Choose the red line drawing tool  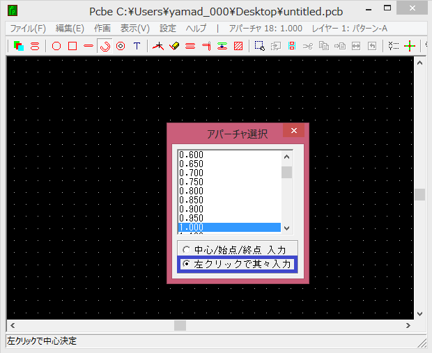click(88, 46)
